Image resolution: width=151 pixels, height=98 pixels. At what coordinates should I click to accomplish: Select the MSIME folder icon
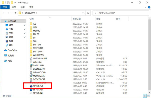(x=31, y=31)
